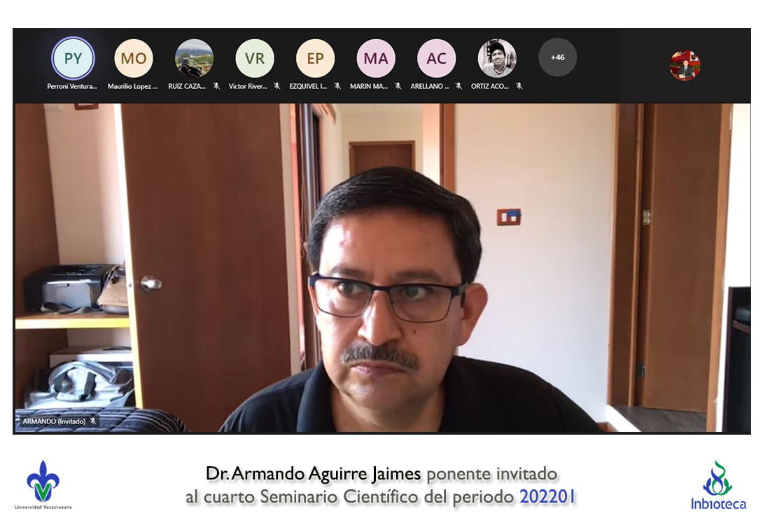Image resolution: width=763 pixels, height=532 pixels.
Task: Select the self-view avatar at top right
Action: click(684, 66)
